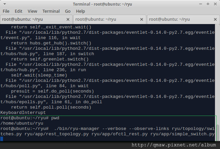220x149 pixels.
Task: Maximize the Terminal window
Action: [x=208, y=4]
